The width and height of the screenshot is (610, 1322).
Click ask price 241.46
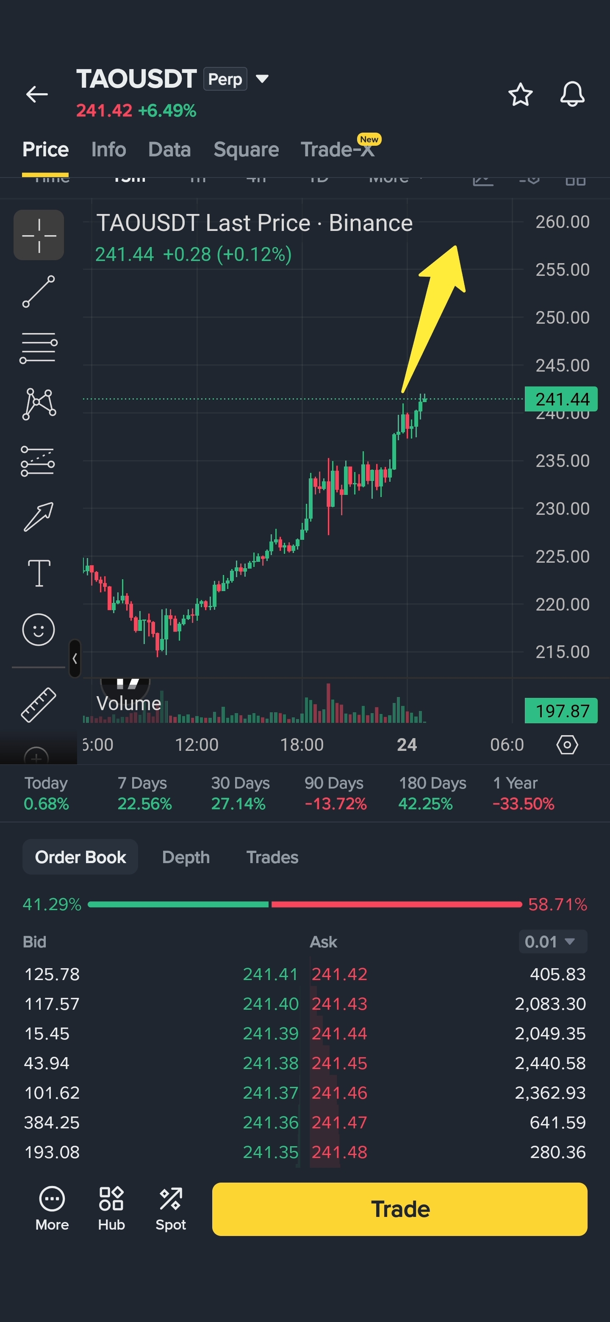[340, 1093]
